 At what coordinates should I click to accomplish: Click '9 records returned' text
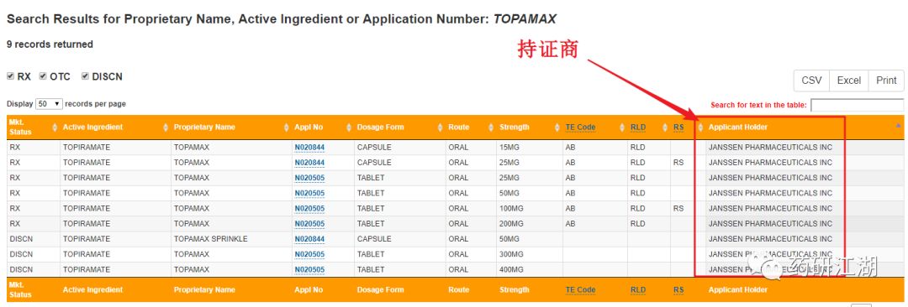coord(50,44)
